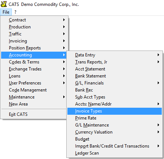Click the CATS application icon in title bar
The width and height of the screenshot is (164, 159).
(4, 4)
